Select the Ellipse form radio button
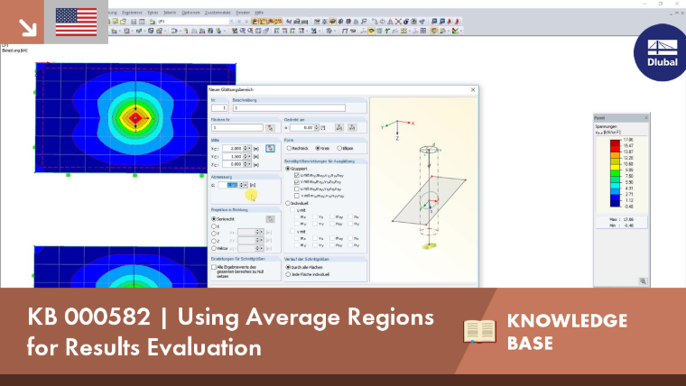686x386 pixels. 339,148
